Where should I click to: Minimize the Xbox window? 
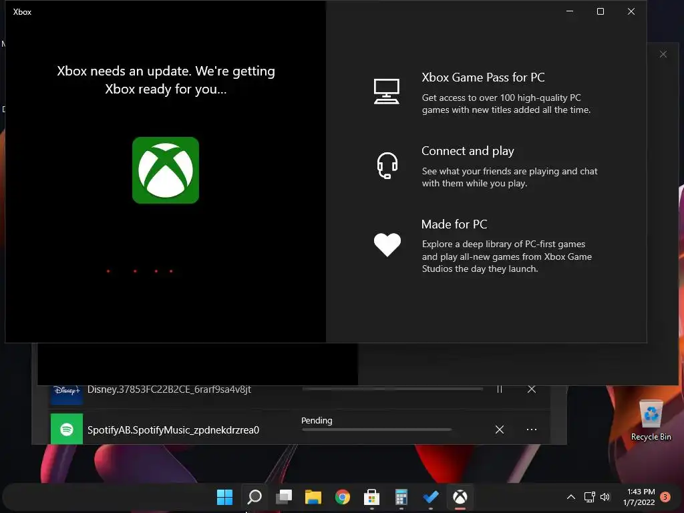[570, 11]
